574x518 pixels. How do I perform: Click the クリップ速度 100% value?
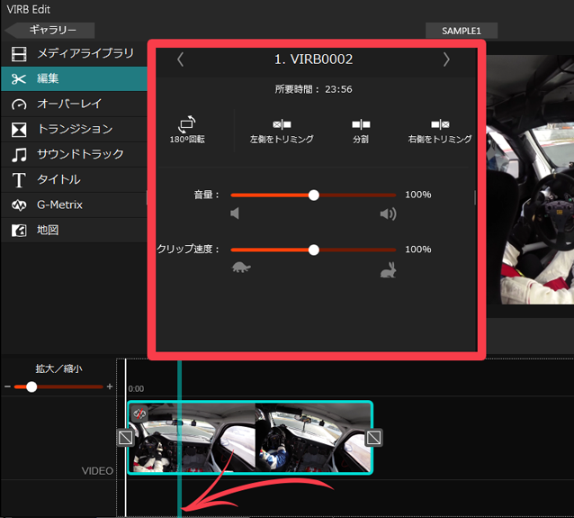tap(418, 250)
